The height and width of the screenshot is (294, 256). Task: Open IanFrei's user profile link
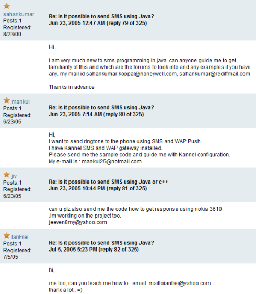coord(20,237)
